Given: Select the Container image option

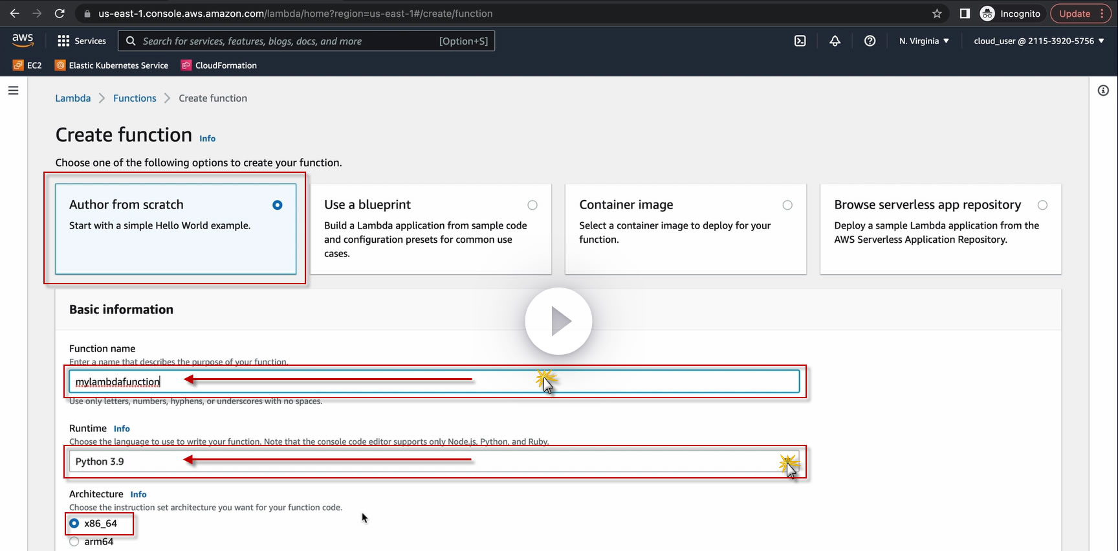Looking at the screenshot, I should click(x=686, y=229).
